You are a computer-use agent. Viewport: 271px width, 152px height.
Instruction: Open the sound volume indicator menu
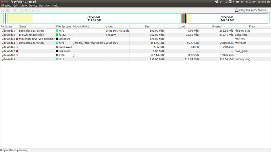click(x=242, y=2)
